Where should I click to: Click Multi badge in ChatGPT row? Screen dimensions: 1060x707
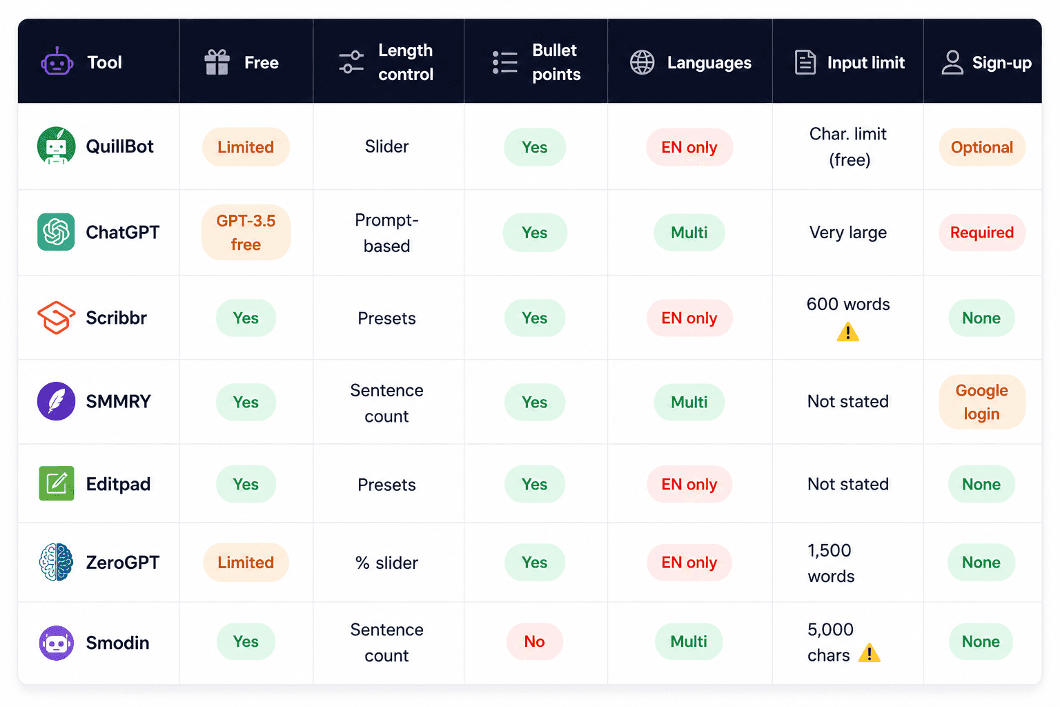tap(689, 233)
